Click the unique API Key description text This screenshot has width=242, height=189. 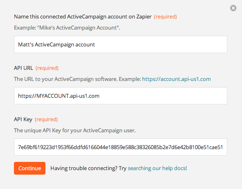(x=75, y=130)
